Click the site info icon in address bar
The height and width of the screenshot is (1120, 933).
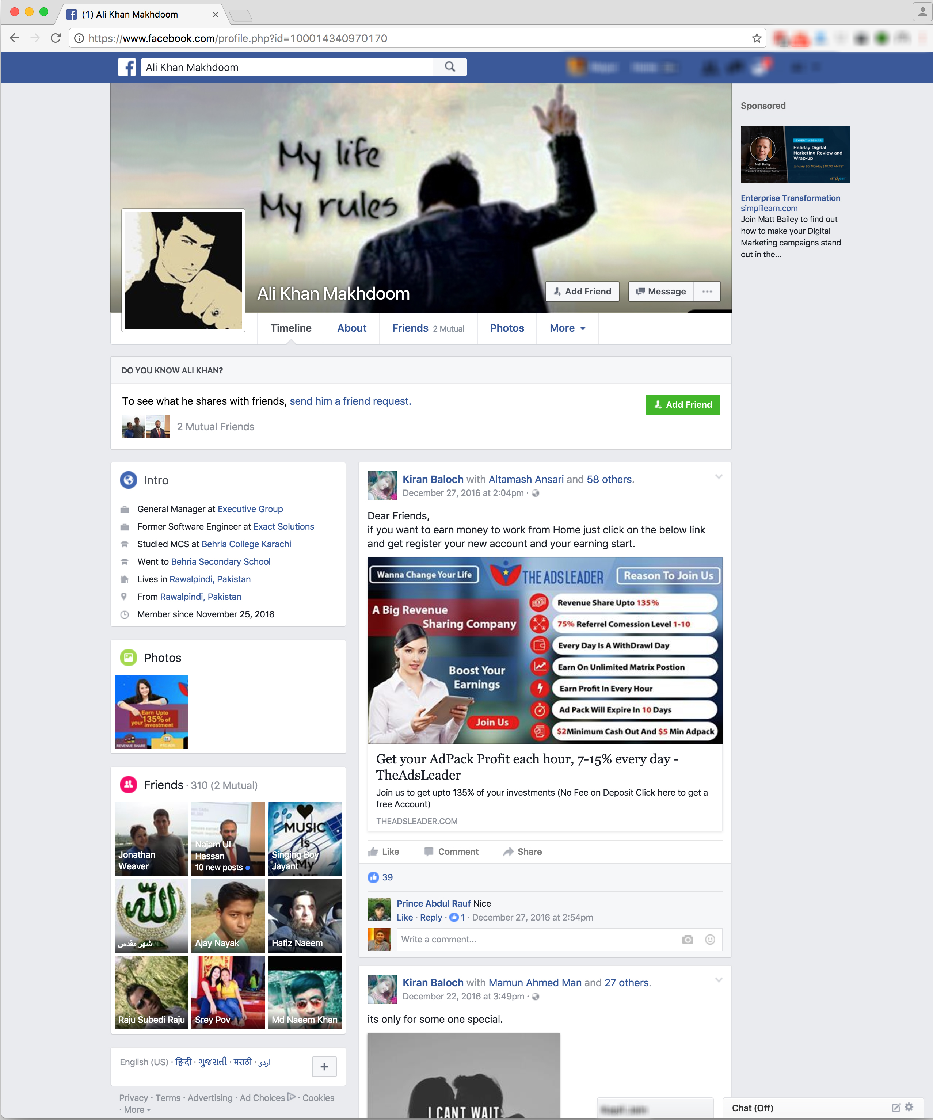point(79,38)
